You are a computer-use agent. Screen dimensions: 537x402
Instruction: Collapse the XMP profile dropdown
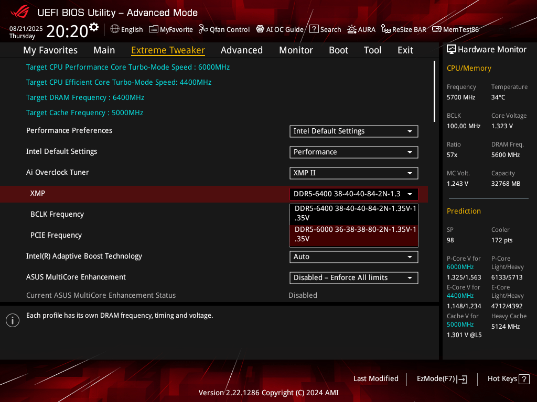(x=354, y=194)
